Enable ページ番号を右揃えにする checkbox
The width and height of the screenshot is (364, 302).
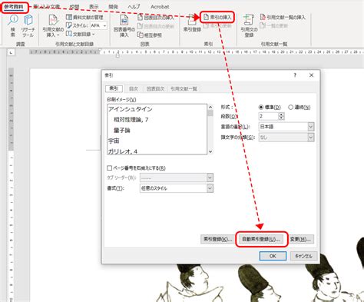pyautogui.click(x=109, y=168)
